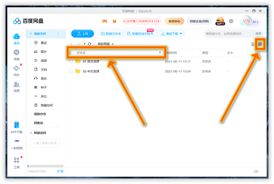Check the box for 01 英文资源 folder
The width and height of the screenshot is (274, 184).
(x=71, y=62)
